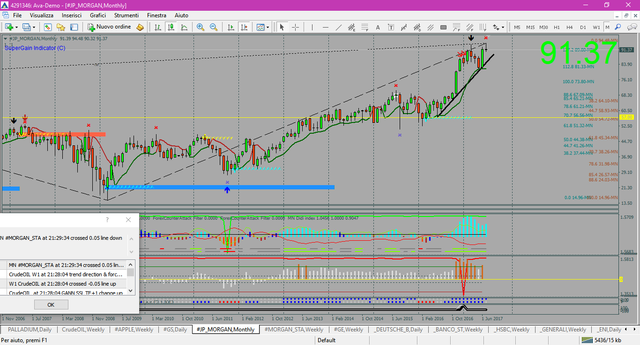Open the Grafici menu
The image size is (640, 345).
[x=98, y=15]
